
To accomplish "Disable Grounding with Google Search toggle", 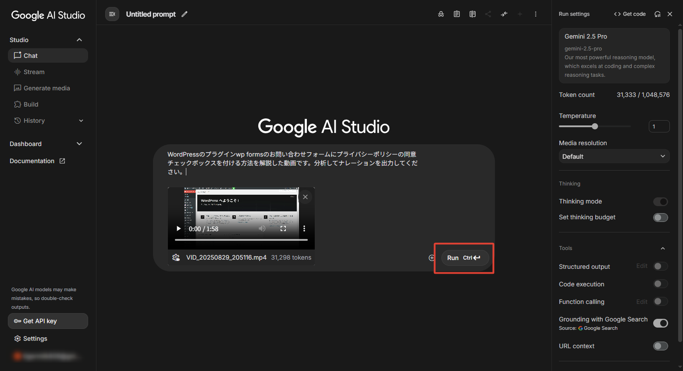I will [661, 323].
